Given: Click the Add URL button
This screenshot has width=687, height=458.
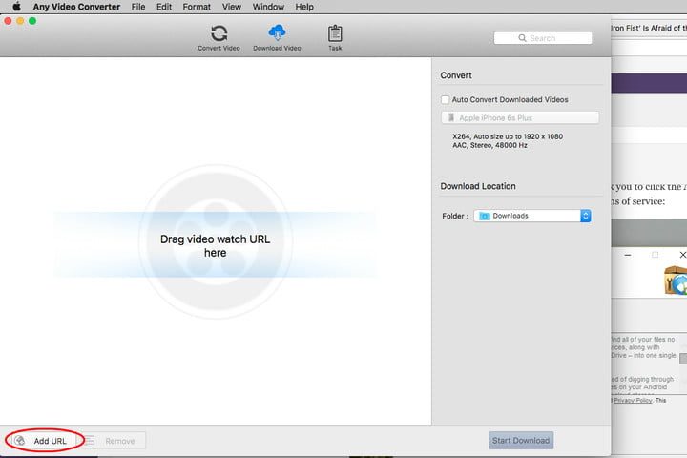Looking at the screenshot, I should click(x=50, y=441).
